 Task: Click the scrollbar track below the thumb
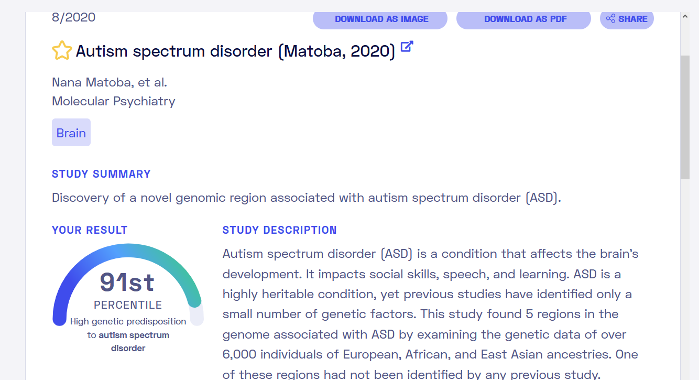tap(685, 278)
